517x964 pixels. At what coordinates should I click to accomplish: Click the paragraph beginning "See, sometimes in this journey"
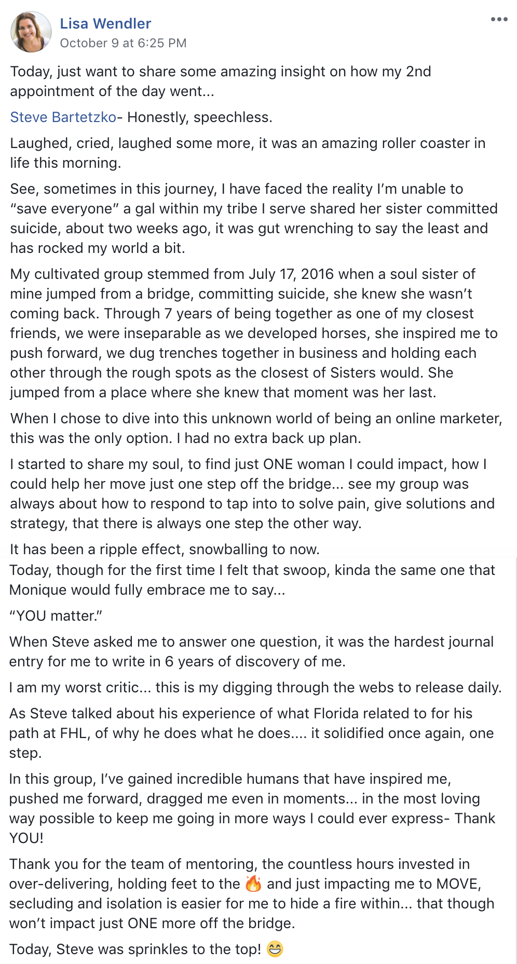pos(253,219)
